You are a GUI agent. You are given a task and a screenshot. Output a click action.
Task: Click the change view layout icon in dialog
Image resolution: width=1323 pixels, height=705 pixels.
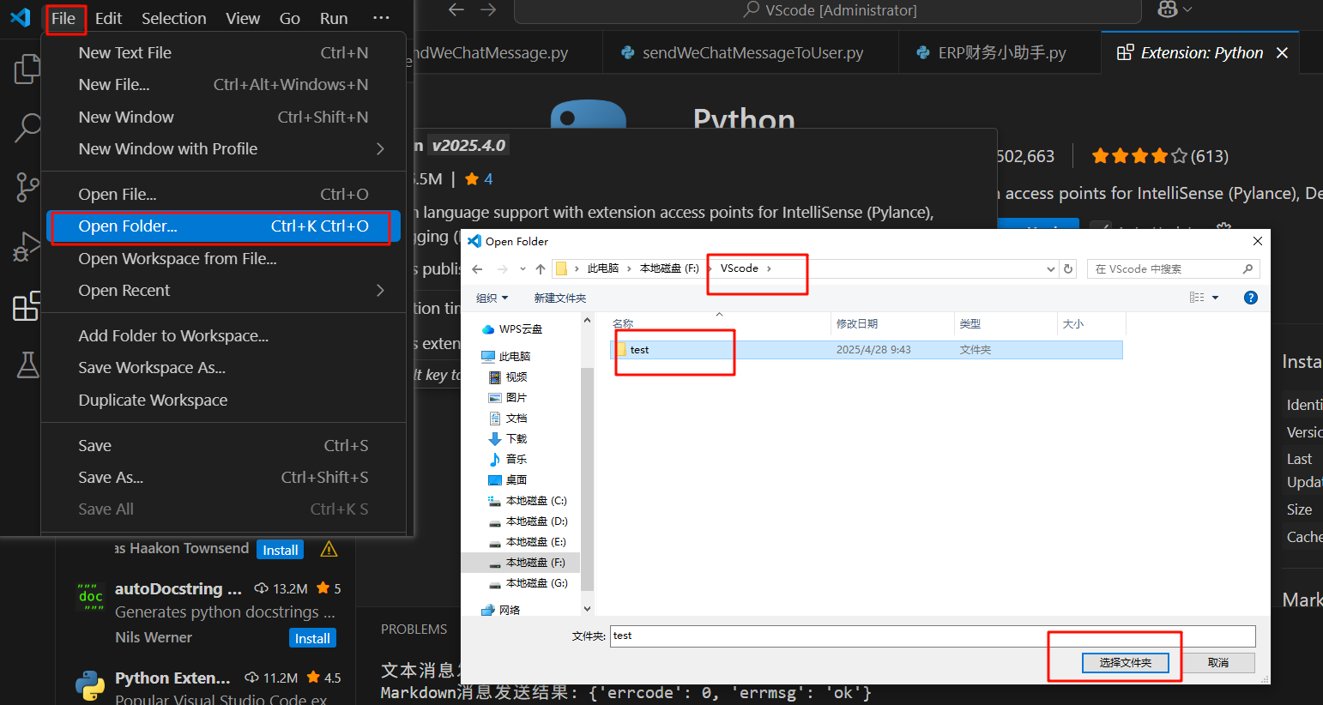point(1197,298)
